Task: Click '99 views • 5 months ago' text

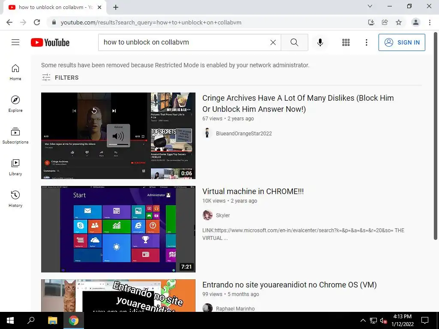Action: [x=231, y=294]
